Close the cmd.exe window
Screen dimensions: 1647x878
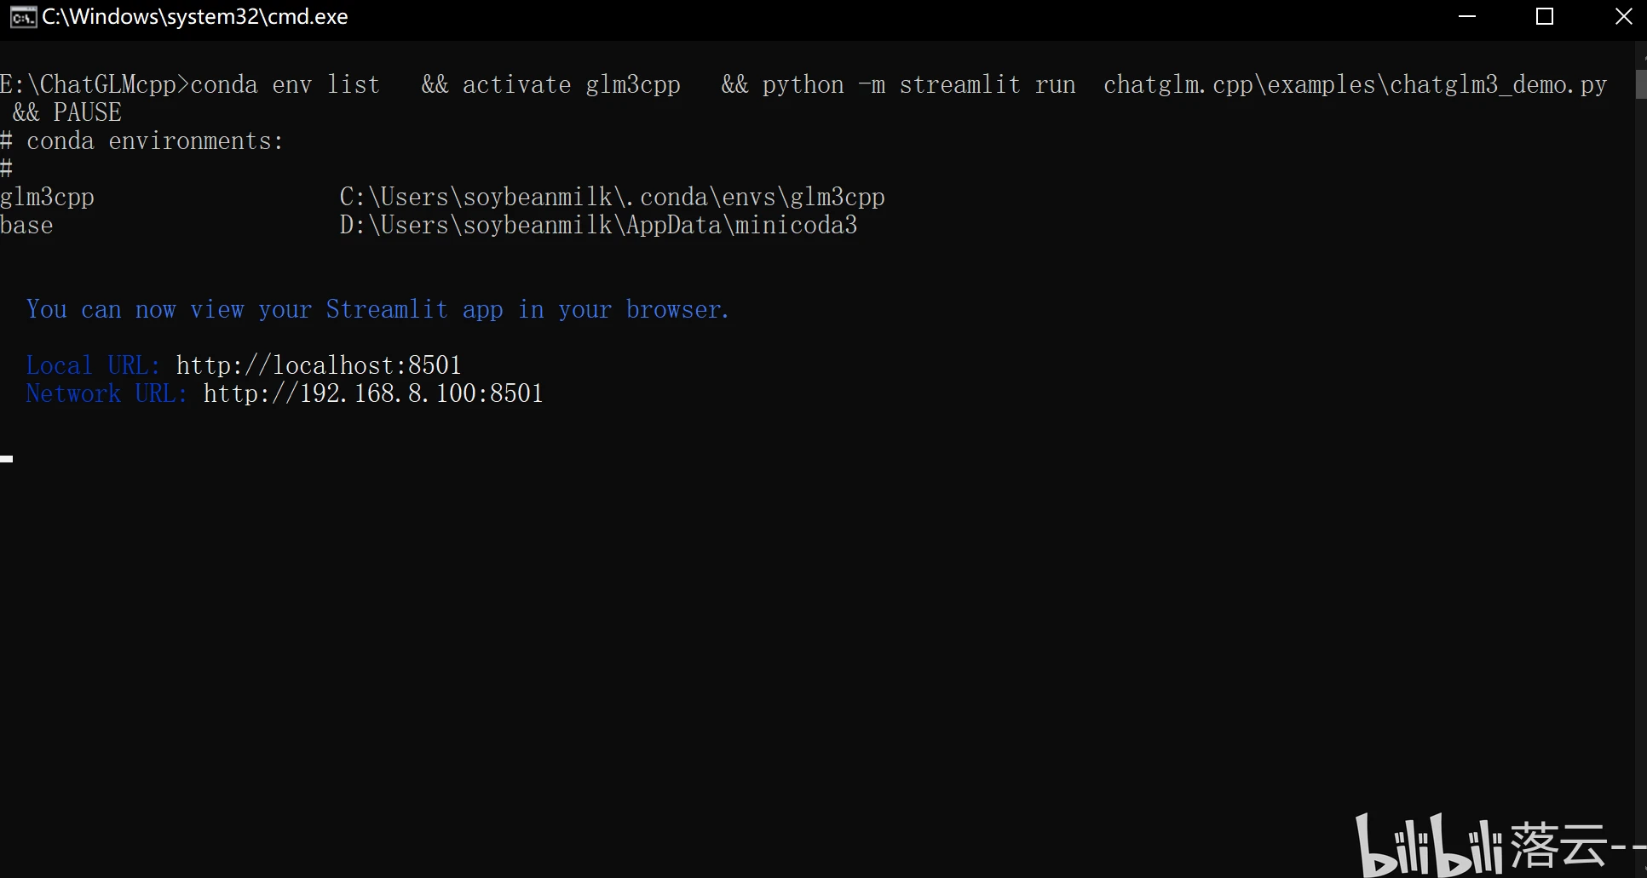(1623, 17)
